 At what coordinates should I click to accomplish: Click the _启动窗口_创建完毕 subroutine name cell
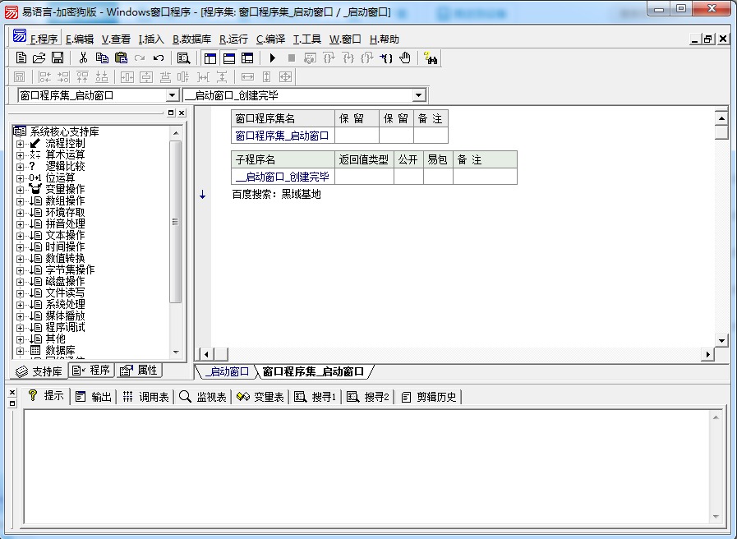(x=283, y=177)
